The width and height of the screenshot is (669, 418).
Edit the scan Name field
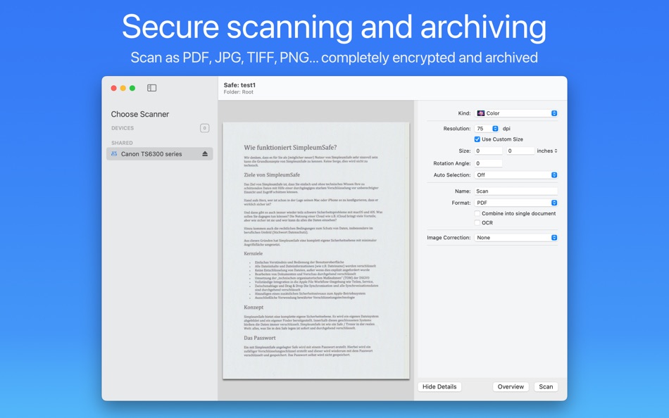516,191
